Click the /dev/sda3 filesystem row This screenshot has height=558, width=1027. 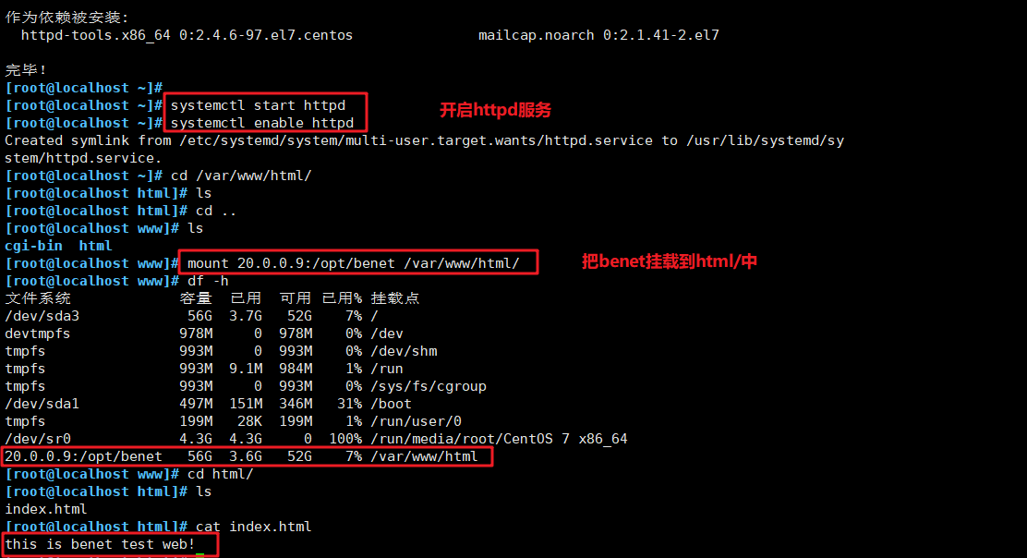[x=191, y=316]
